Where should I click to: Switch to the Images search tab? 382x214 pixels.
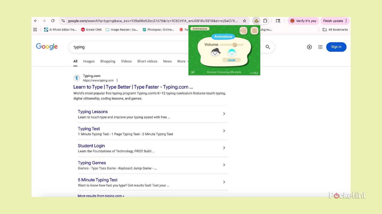click(x=89, y=61)
